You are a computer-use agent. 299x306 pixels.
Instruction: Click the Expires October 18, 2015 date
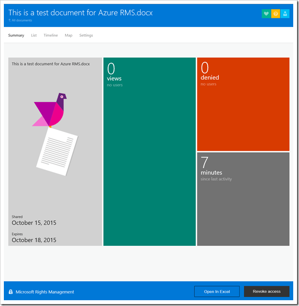point(34,239)
